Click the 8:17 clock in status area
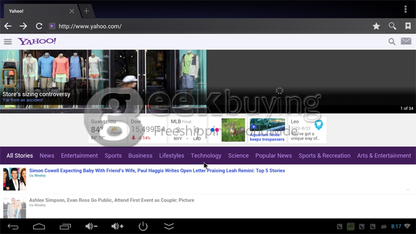Screen dimensions: 416x234 pyautogui.click(x=396, y=226)
